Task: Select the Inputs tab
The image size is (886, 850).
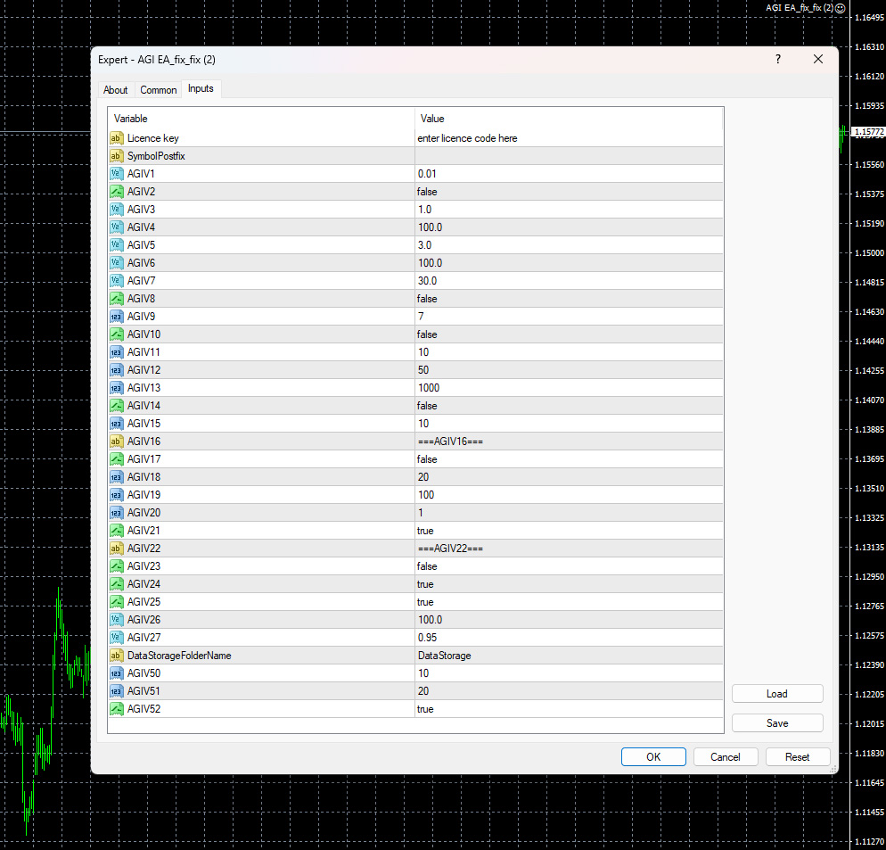Action: tap(201, 89)
